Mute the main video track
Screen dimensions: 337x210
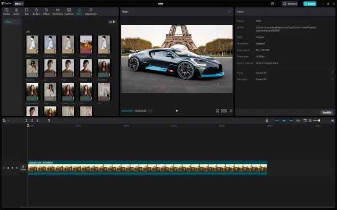click(16, 168)
